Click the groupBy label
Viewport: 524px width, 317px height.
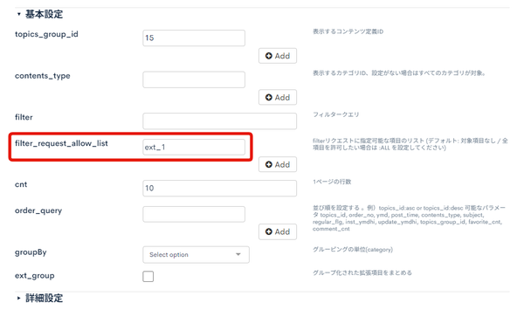31,252
